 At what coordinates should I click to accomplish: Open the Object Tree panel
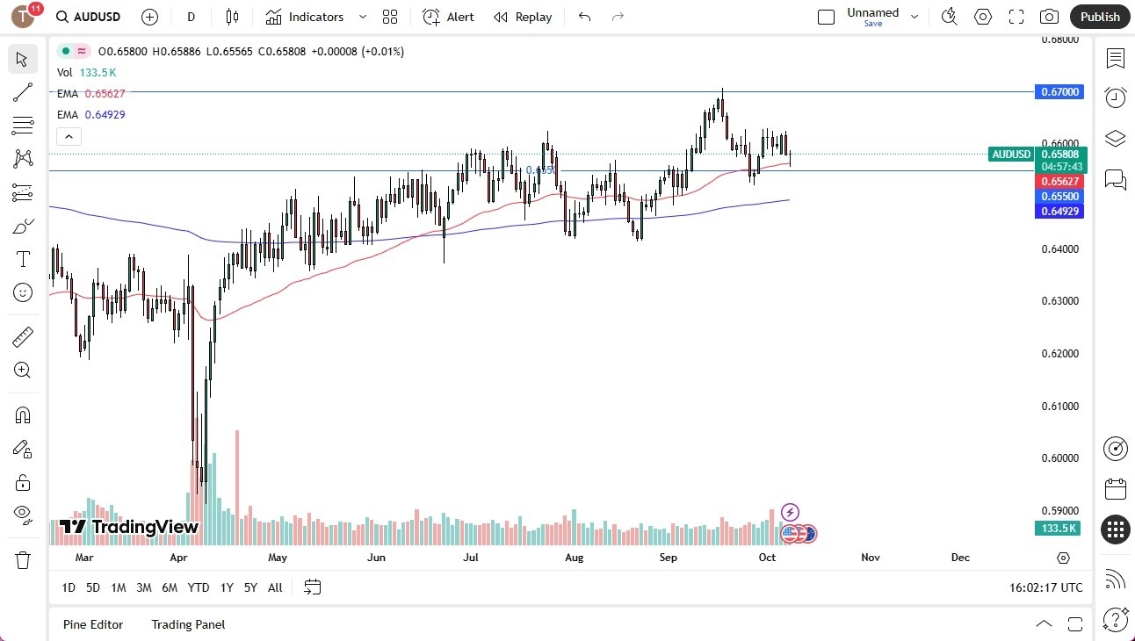(x=1115, y=138)
